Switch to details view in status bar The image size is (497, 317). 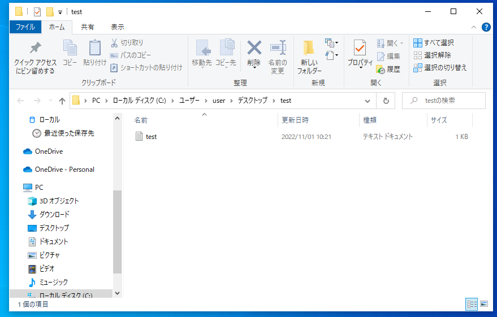[x=472, y=304]
